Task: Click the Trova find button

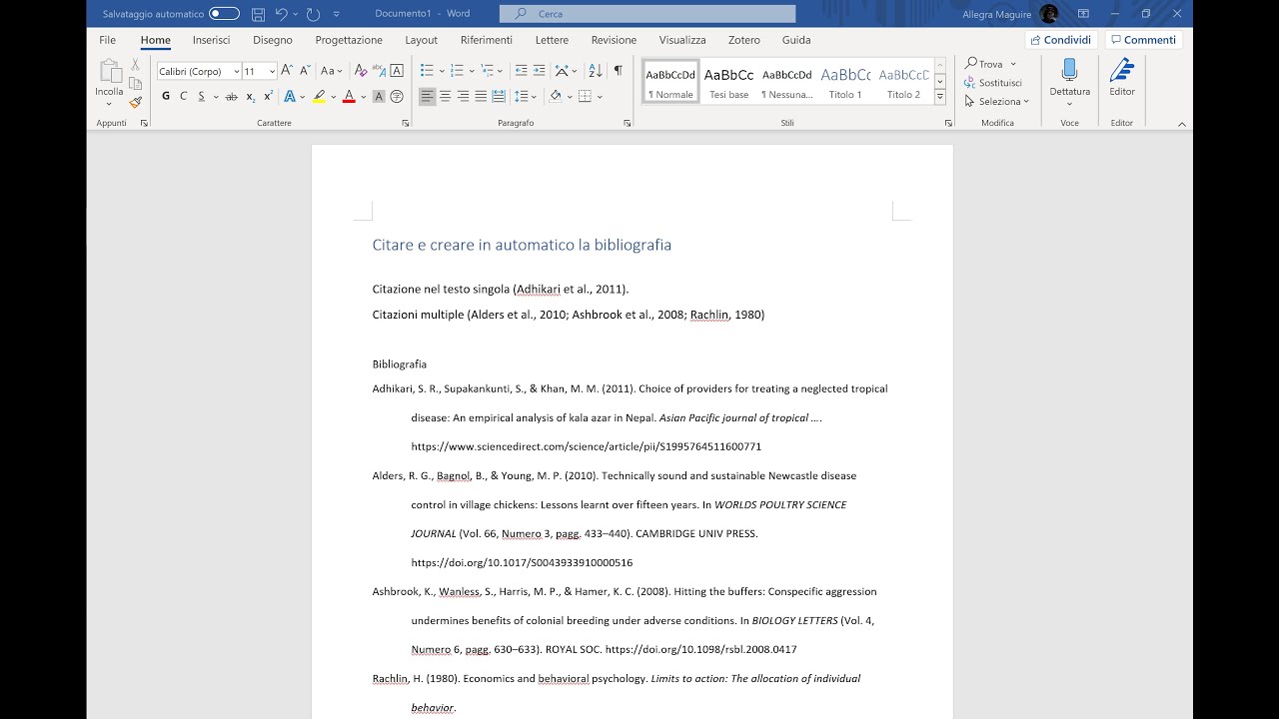Action: [x=984, y=64]
